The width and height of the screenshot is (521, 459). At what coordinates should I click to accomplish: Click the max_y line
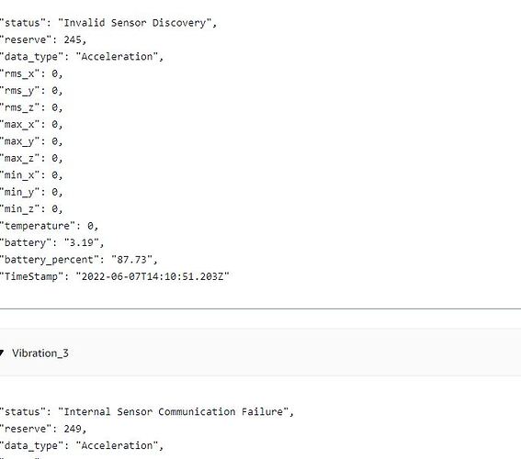[x=31, y=141]
